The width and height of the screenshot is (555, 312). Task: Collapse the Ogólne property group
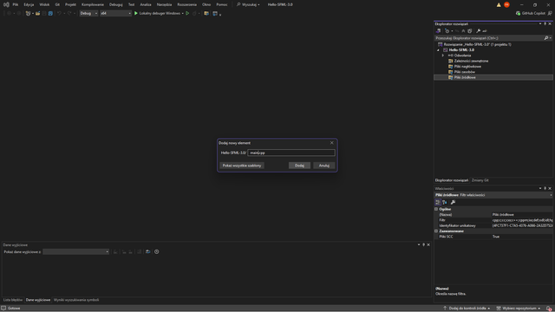click(436, 209)
